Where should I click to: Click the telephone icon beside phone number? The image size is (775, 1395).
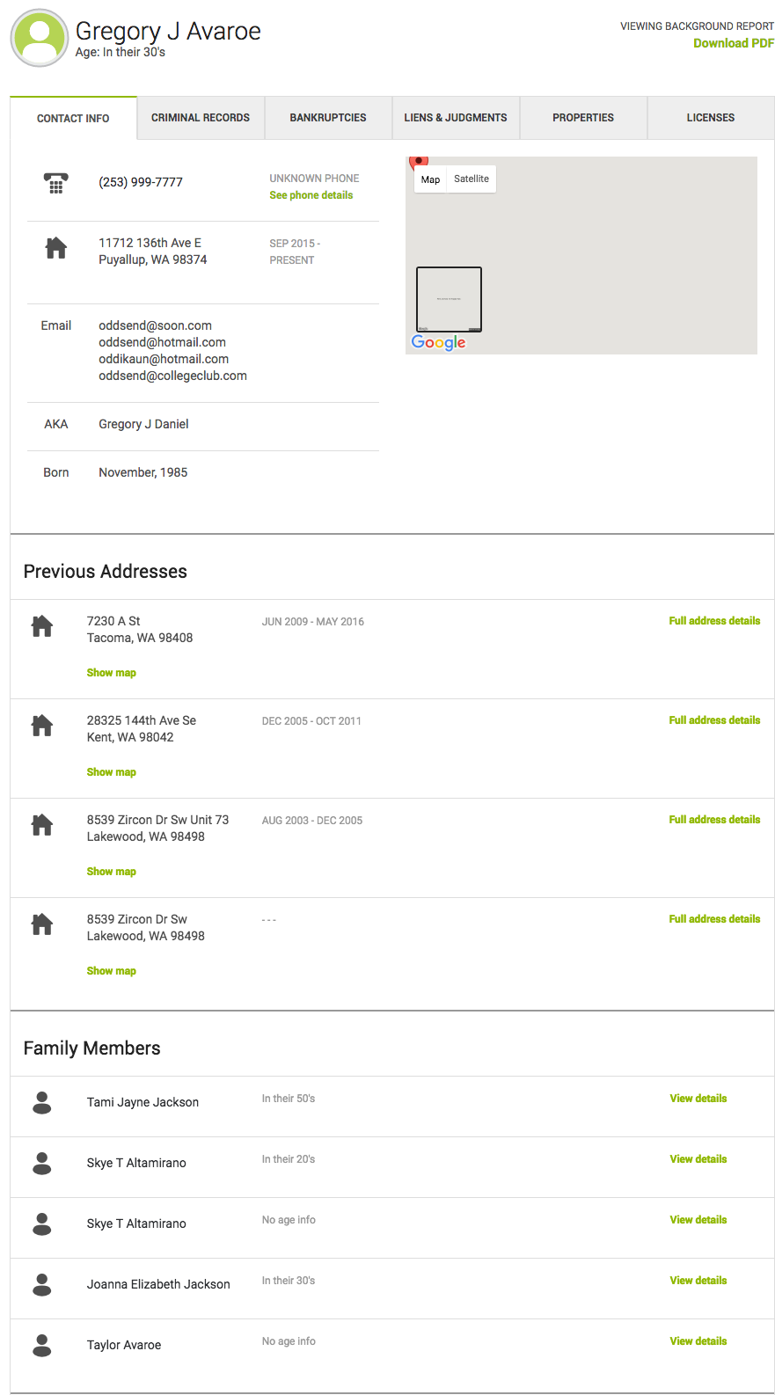pyautogui.click(x=55, y=183)
